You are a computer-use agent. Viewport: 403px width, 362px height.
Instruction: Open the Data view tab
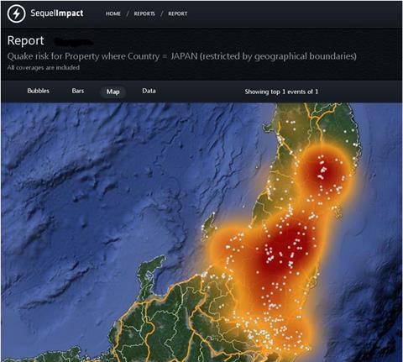click(149, 91)
